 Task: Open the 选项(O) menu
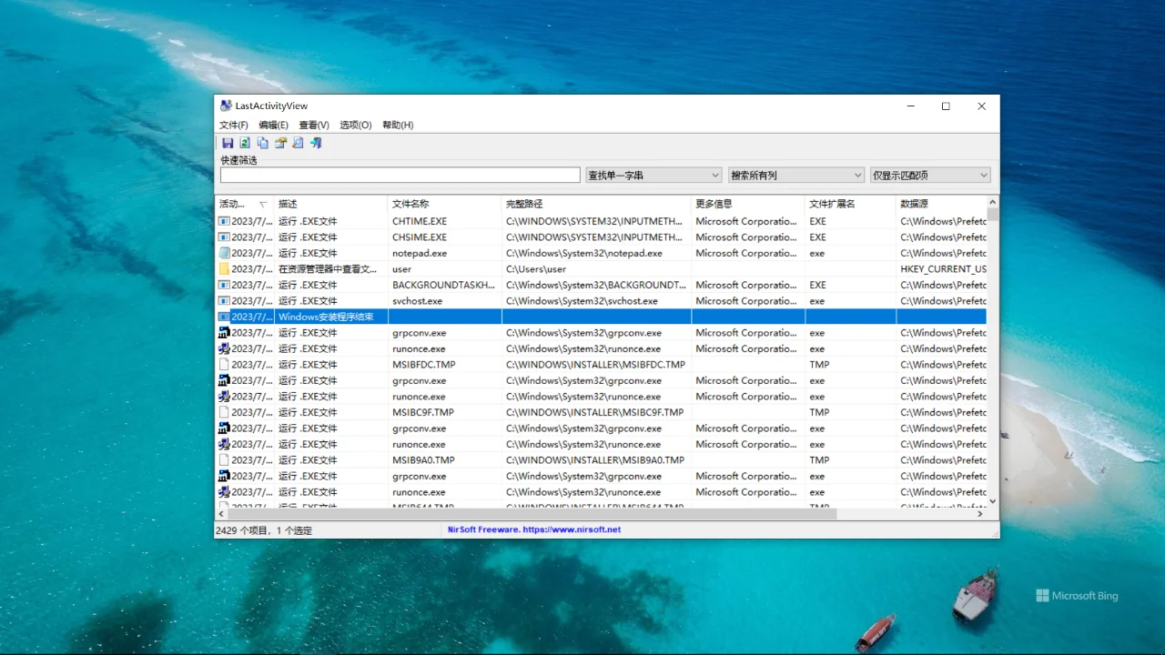[356, 125]
